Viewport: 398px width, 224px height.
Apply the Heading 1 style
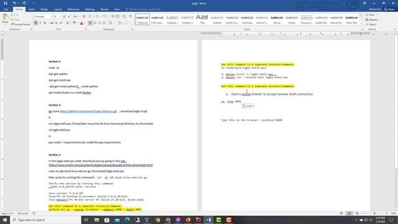click(172, 19)
